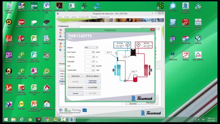Click the Windows Start button
The height and width of the screenshot is (124, 220).
(x=6, y=120)
